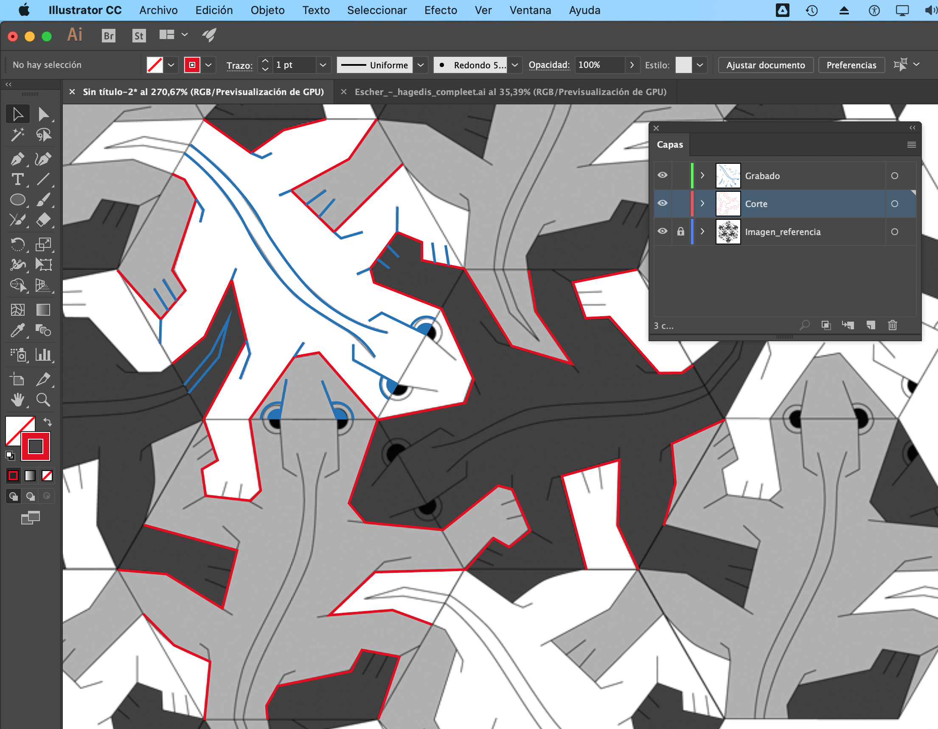Open Adobe Stock via St icon

tap(139, 36)
